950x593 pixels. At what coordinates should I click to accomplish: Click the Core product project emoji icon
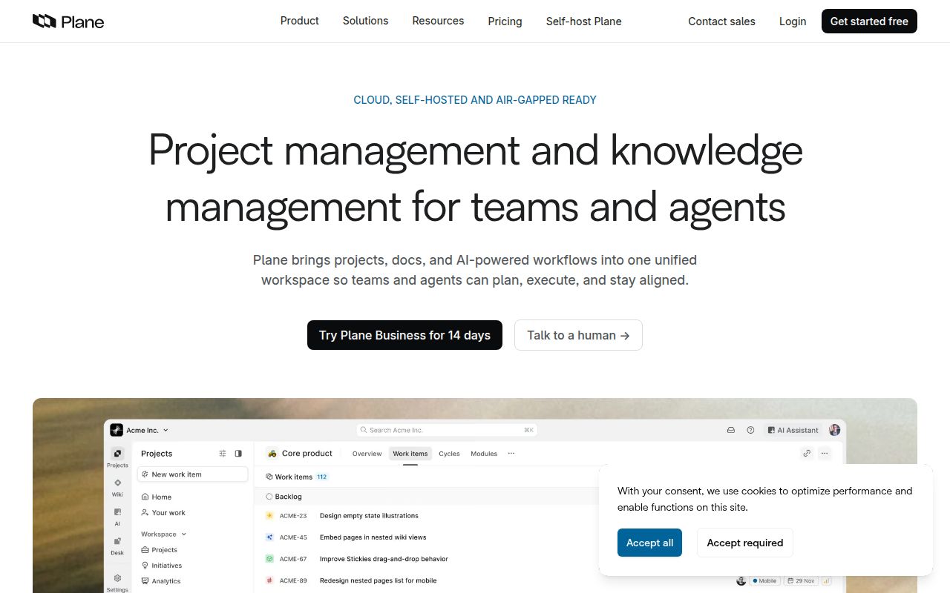coord(272,454)
